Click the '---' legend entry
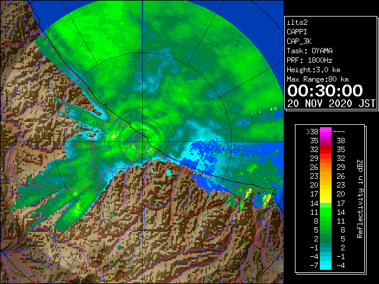This screenshot has width=379, height=284. click(x=339, y=132)
